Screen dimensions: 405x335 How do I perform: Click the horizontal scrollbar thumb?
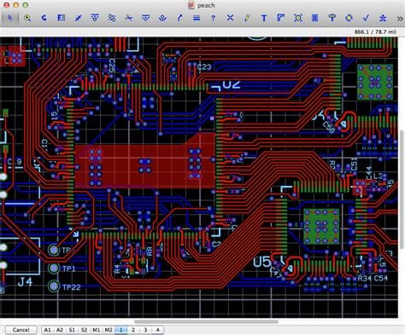(x=206, y=321)
